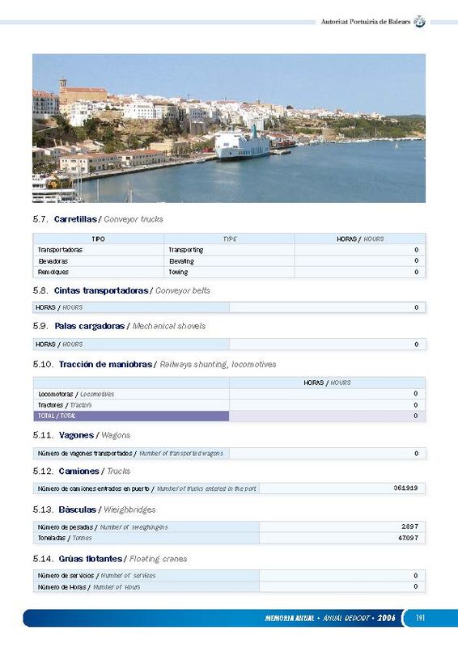Select the Elevadoras row label

click(53, 261)
